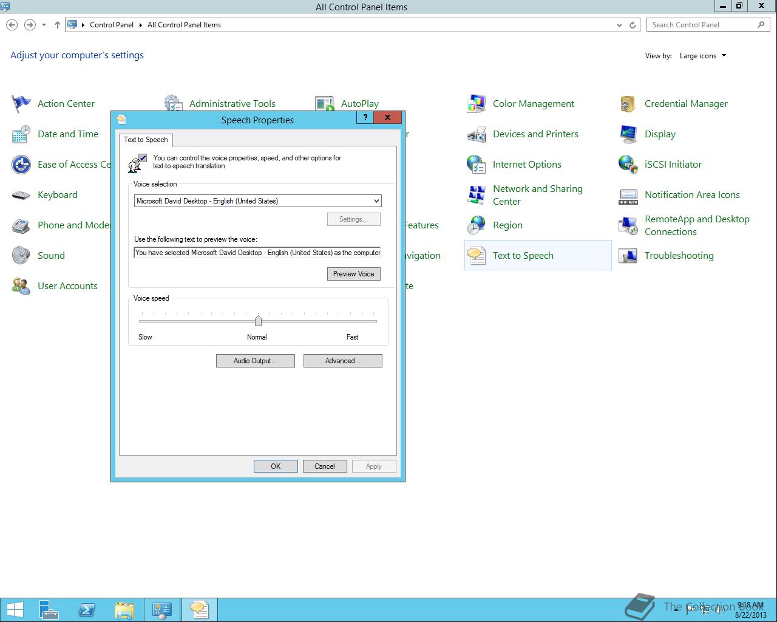Click Preview Voice button

click(x=354, y=274)
